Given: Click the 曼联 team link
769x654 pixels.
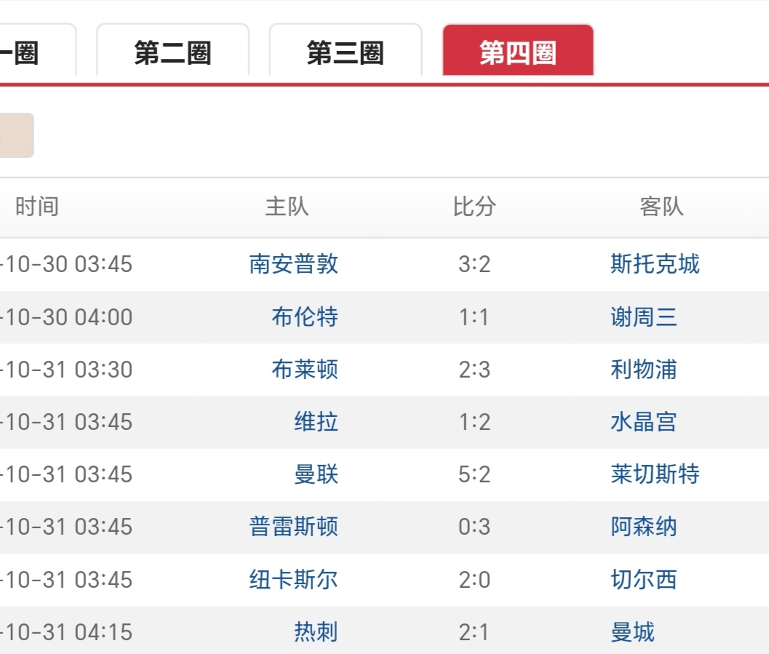Looking at the screenshot, I should [316, 474].
